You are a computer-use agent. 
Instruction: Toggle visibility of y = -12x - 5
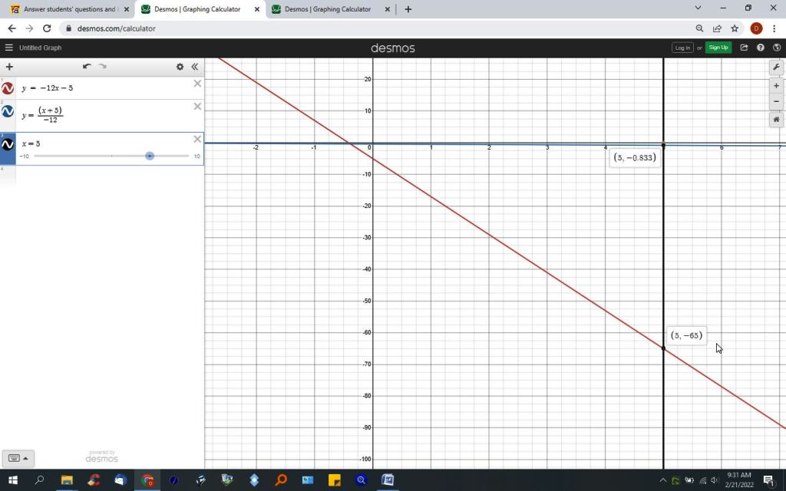pyautogui.click(x=8, y=88)
